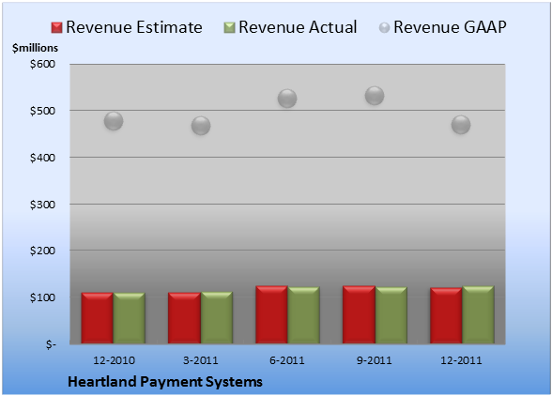Click the $- axis baseline label

pyautogui.click(x=51, y=344)
